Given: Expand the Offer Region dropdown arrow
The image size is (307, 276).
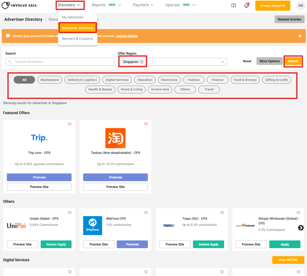Looking at the screenshot, I should (222, 62).
